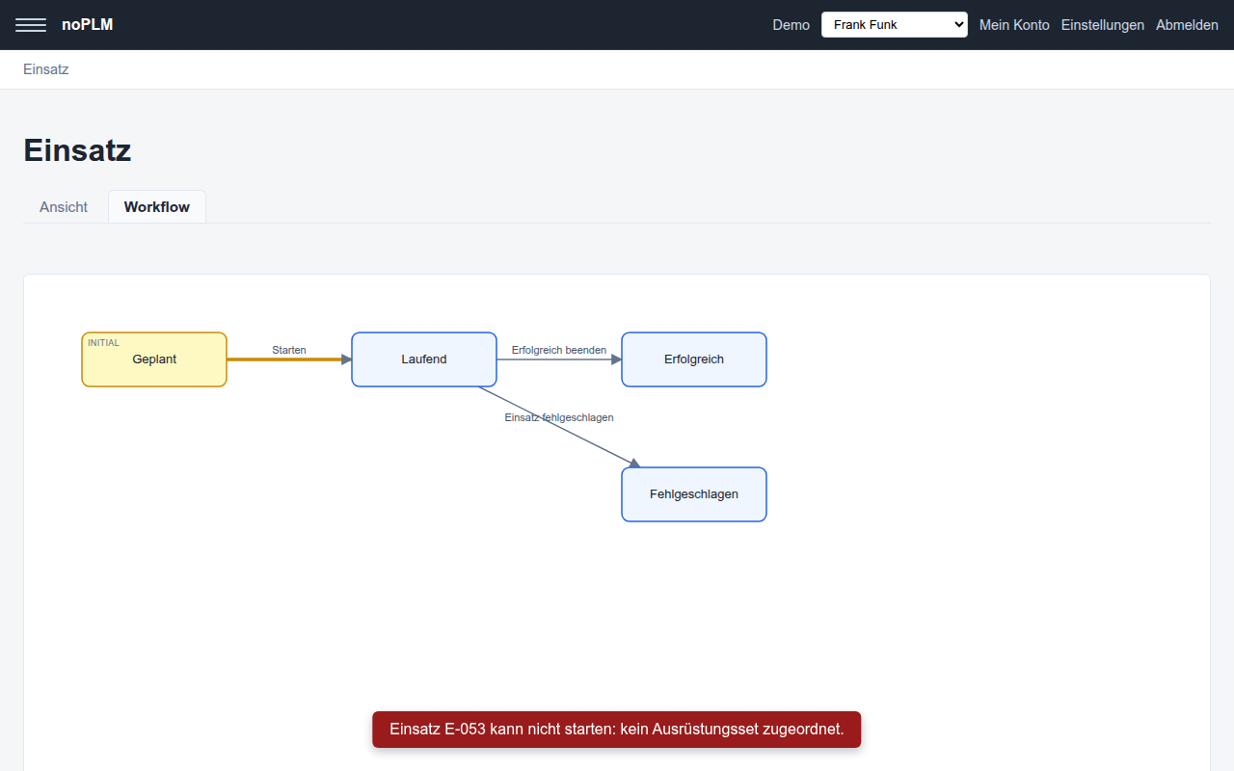The width and height of the screenshot is (1234, 771).
Task: Click Abmelden to log out
Action: pyautogui.click(x=1187, y=25)
